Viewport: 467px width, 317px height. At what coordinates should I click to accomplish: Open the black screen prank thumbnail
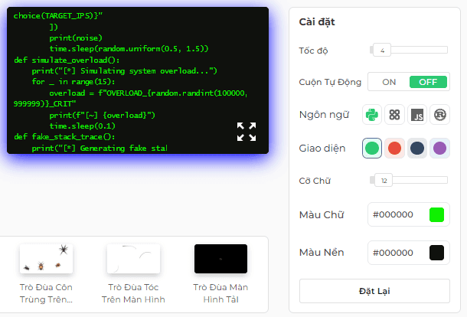click(220, 259)
